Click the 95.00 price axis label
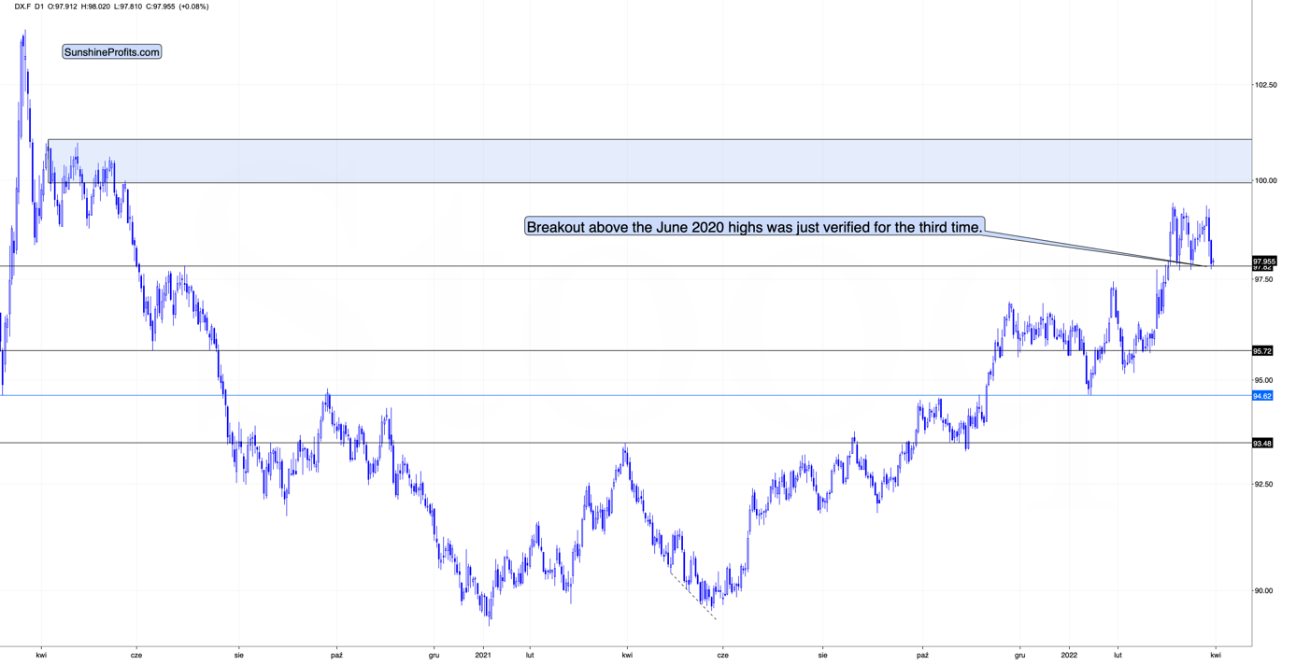 point(1265,380)
